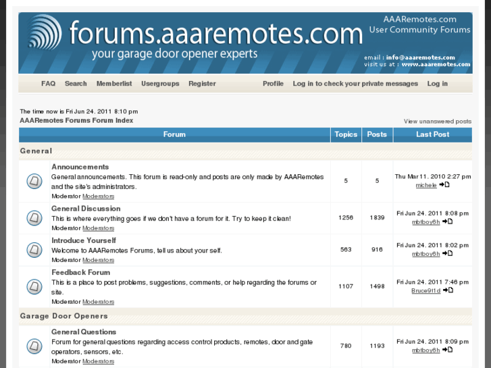This screenshot has width=491, height=368.
Task: Click Moderators link under Introduce Yourself
Action: [x=99, y=260]
